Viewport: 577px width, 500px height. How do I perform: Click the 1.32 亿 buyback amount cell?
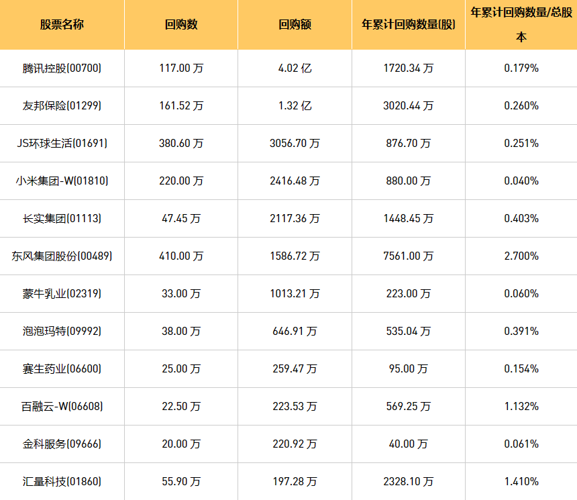[x=295, y=105]
